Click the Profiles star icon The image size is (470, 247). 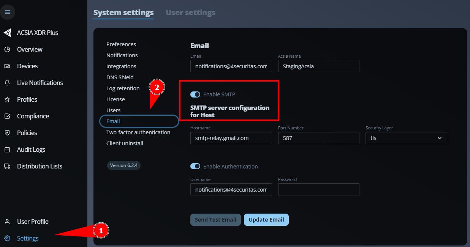coord(7,99)
